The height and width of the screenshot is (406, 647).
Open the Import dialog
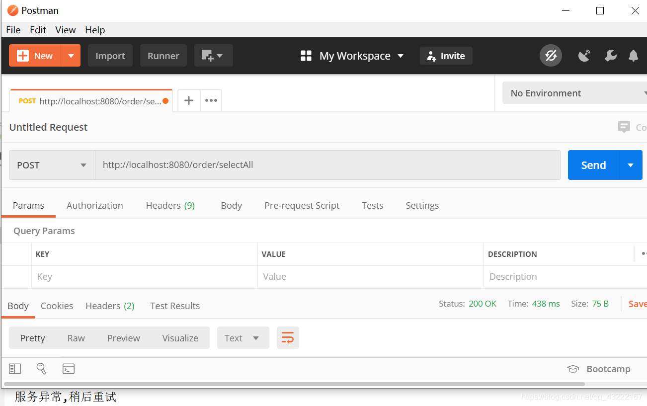[110, 56]
